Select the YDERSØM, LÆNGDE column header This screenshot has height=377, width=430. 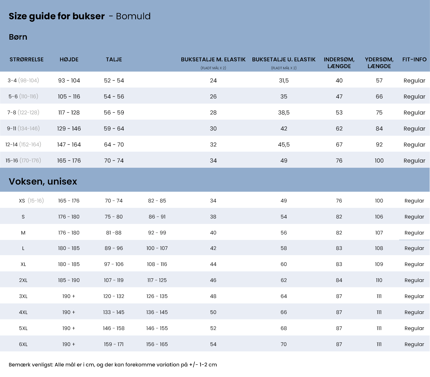pyautogui.click(x=379, y=63)
